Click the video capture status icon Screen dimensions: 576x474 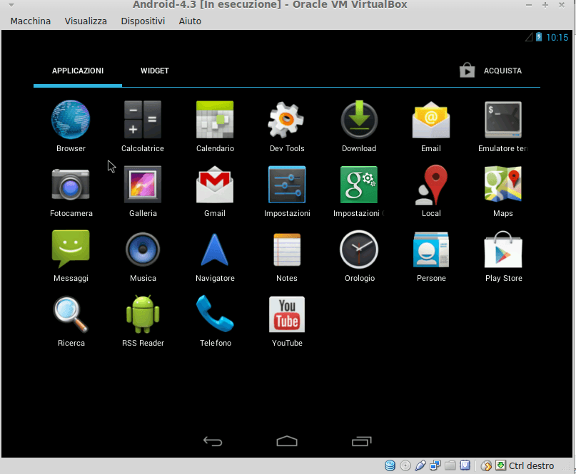click(465, 465)
